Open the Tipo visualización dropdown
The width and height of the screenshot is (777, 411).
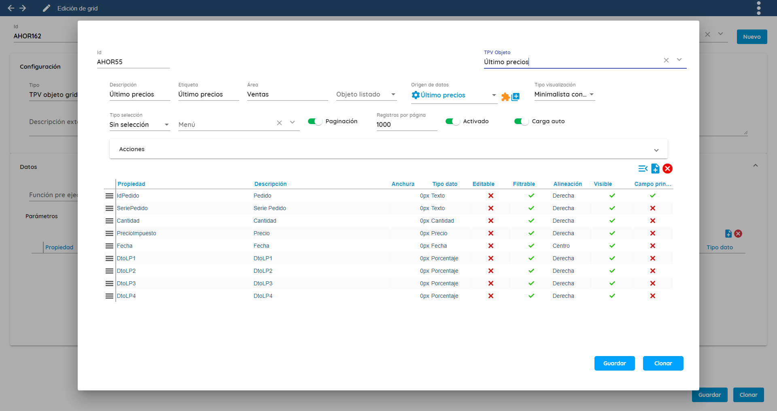[x=565, y=94]
